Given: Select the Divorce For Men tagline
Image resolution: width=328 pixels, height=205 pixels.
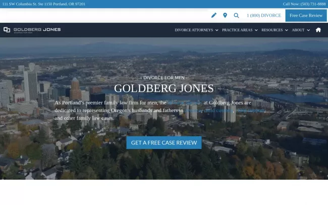Looking at the screenshot, I should [x=164, y=78].
